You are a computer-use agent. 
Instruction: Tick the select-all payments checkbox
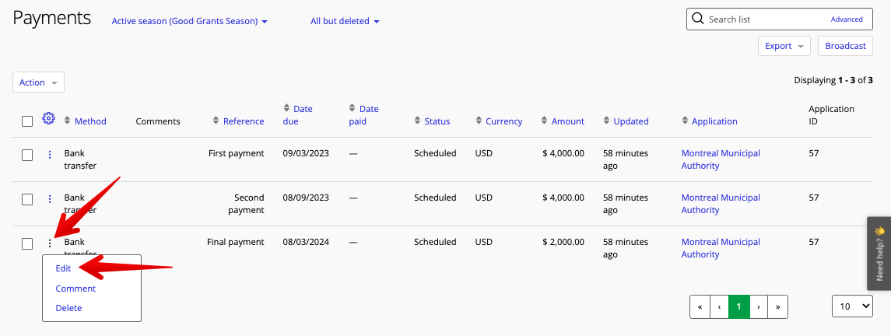pyautogui.click(x=27, y=121)
